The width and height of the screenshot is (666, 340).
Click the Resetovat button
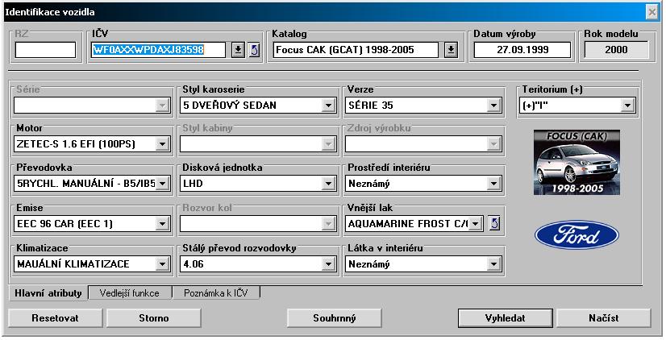tap(55, 318)
